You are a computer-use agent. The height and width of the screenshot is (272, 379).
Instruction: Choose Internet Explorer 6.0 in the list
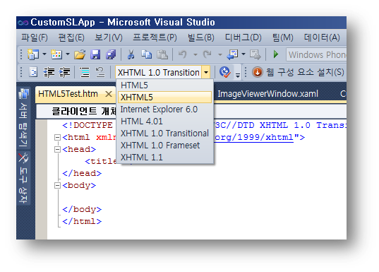pyautogui.click(x=165, y=110)
